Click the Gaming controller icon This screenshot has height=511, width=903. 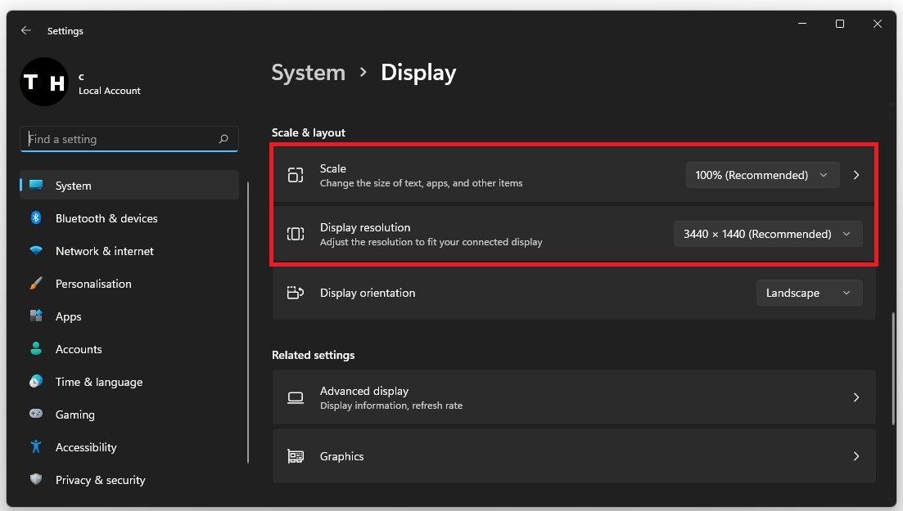click(x=36, y=415)
